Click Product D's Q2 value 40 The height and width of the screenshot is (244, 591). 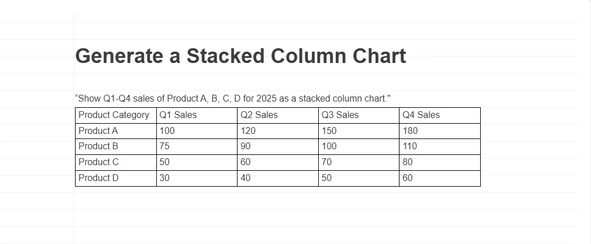click(x=246, y=178)
